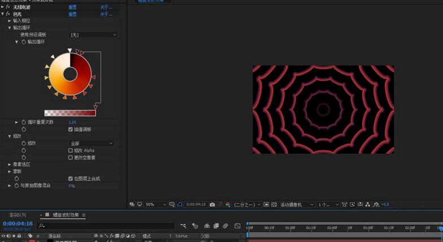Uncheck the 插值调板 checkbox
Screen dimensions: 443x242
71,129
